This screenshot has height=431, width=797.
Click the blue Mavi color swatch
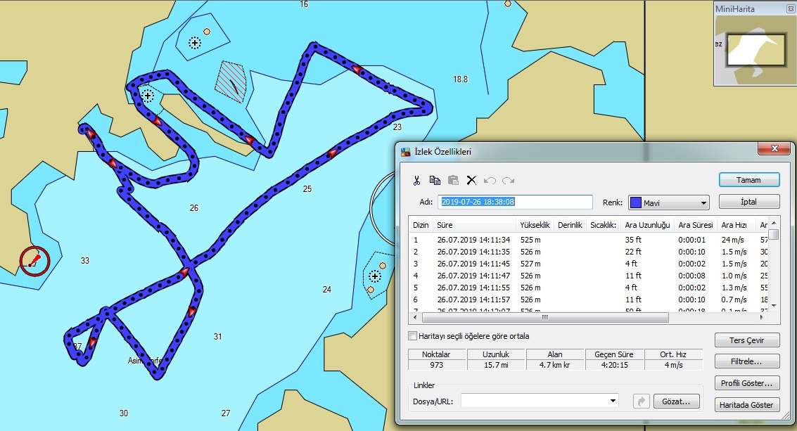[636, 202]
